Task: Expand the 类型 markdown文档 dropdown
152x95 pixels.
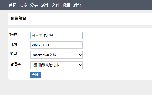Action: pyautogui.click(x=57, y=55)
